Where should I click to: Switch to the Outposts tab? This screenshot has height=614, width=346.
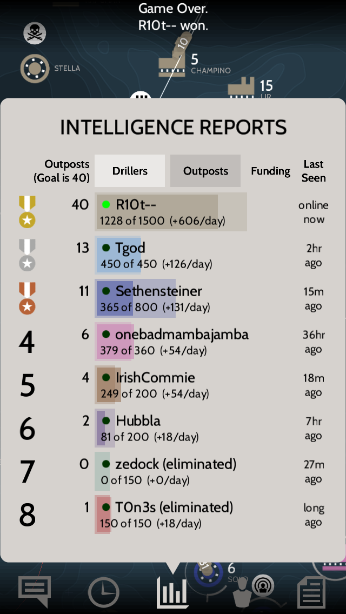205,171
